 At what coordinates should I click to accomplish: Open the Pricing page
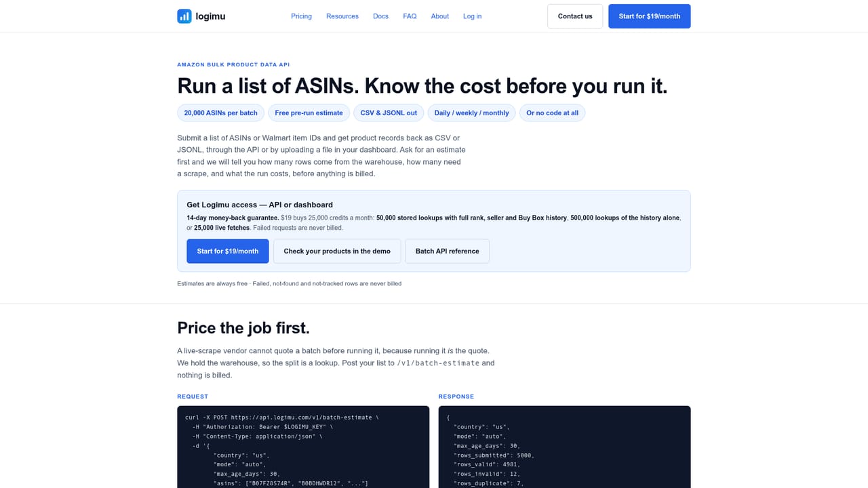[301, 16]
